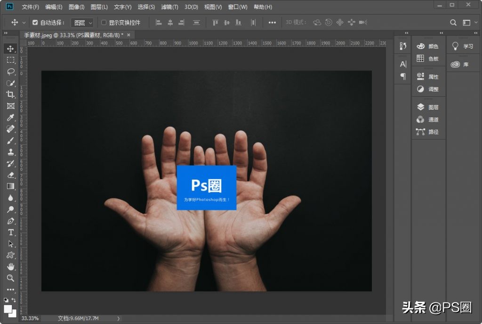Screen dimensions: 482x324
Task: Open the 图层 panel button
Action: pos(427,107)
